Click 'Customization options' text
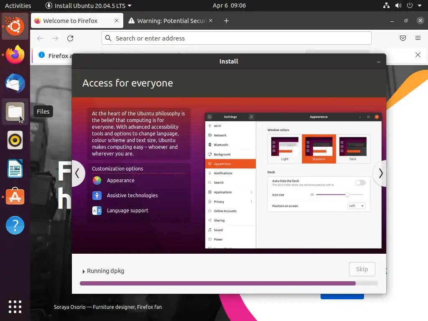This screenshot has width=428, height=321. click(117, 169)
